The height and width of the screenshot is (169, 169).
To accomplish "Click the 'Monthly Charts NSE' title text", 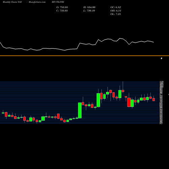I will coord(12,2).
